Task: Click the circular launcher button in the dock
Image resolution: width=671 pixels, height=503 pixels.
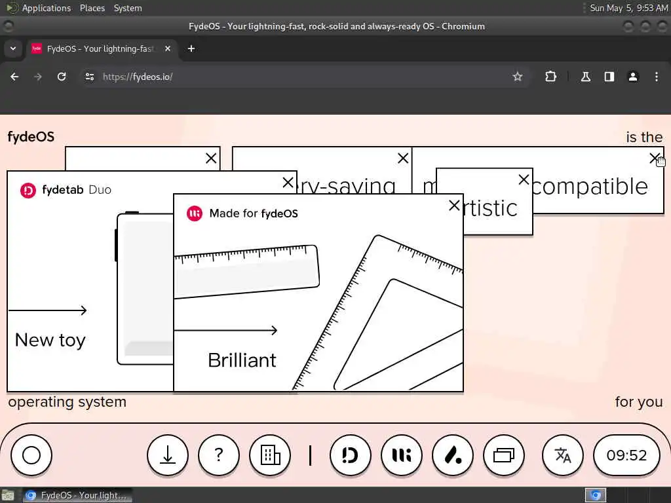Action: [x=31, y=455]
